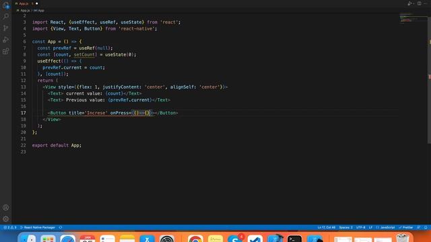The width and height of the screenshot is (431, 242).
Task: Open Terminal from the Dock
Action: tap(295, 238)
